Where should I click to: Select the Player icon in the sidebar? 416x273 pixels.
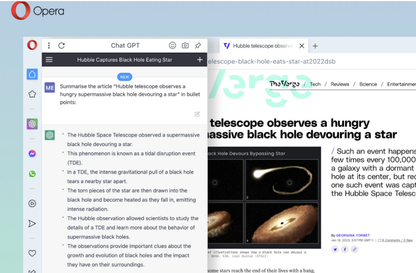tap(32, 203)
